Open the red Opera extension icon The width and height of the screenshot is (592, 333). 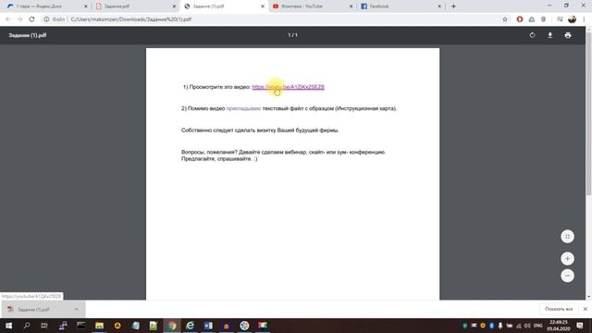pos(520,19)
